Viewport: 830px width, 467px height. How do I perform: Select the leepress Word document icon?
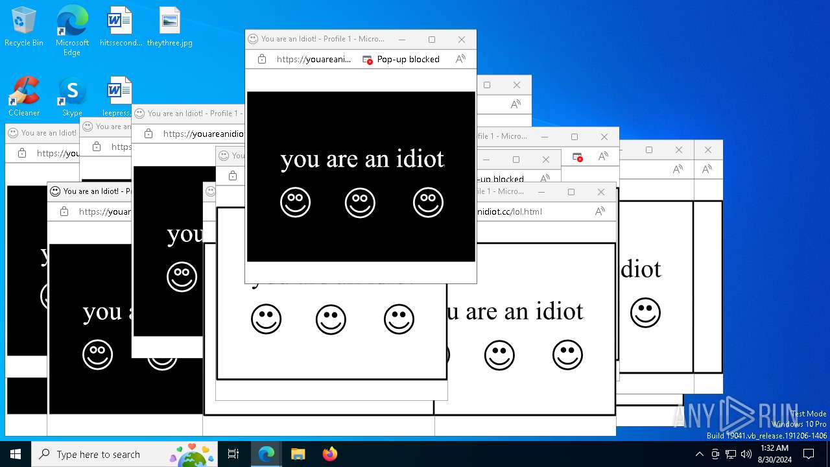(x=119, y=96)
